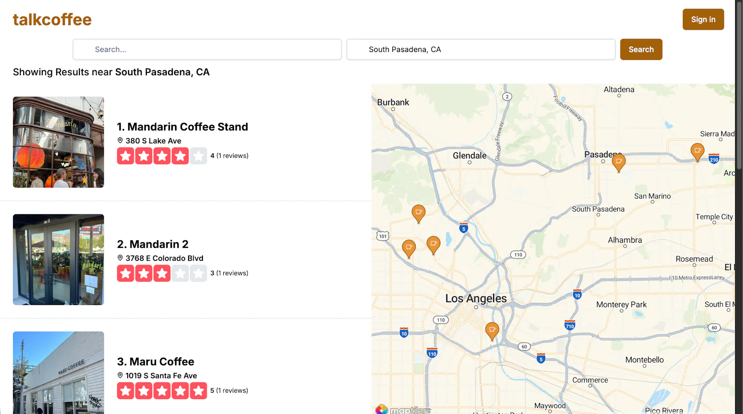Open the Maru Coffee building photo
Screen dimensions: 743x414
[59, 373]
